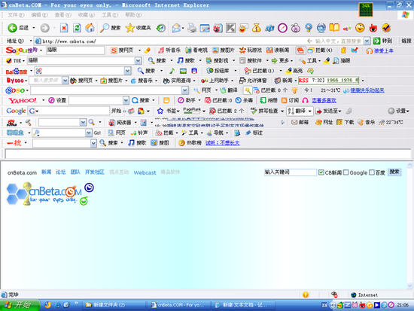This screenshot has height=311, width=414.
Task: Toggle Google toolbar 已拦截 popup blocker
Action: point(227,111)
